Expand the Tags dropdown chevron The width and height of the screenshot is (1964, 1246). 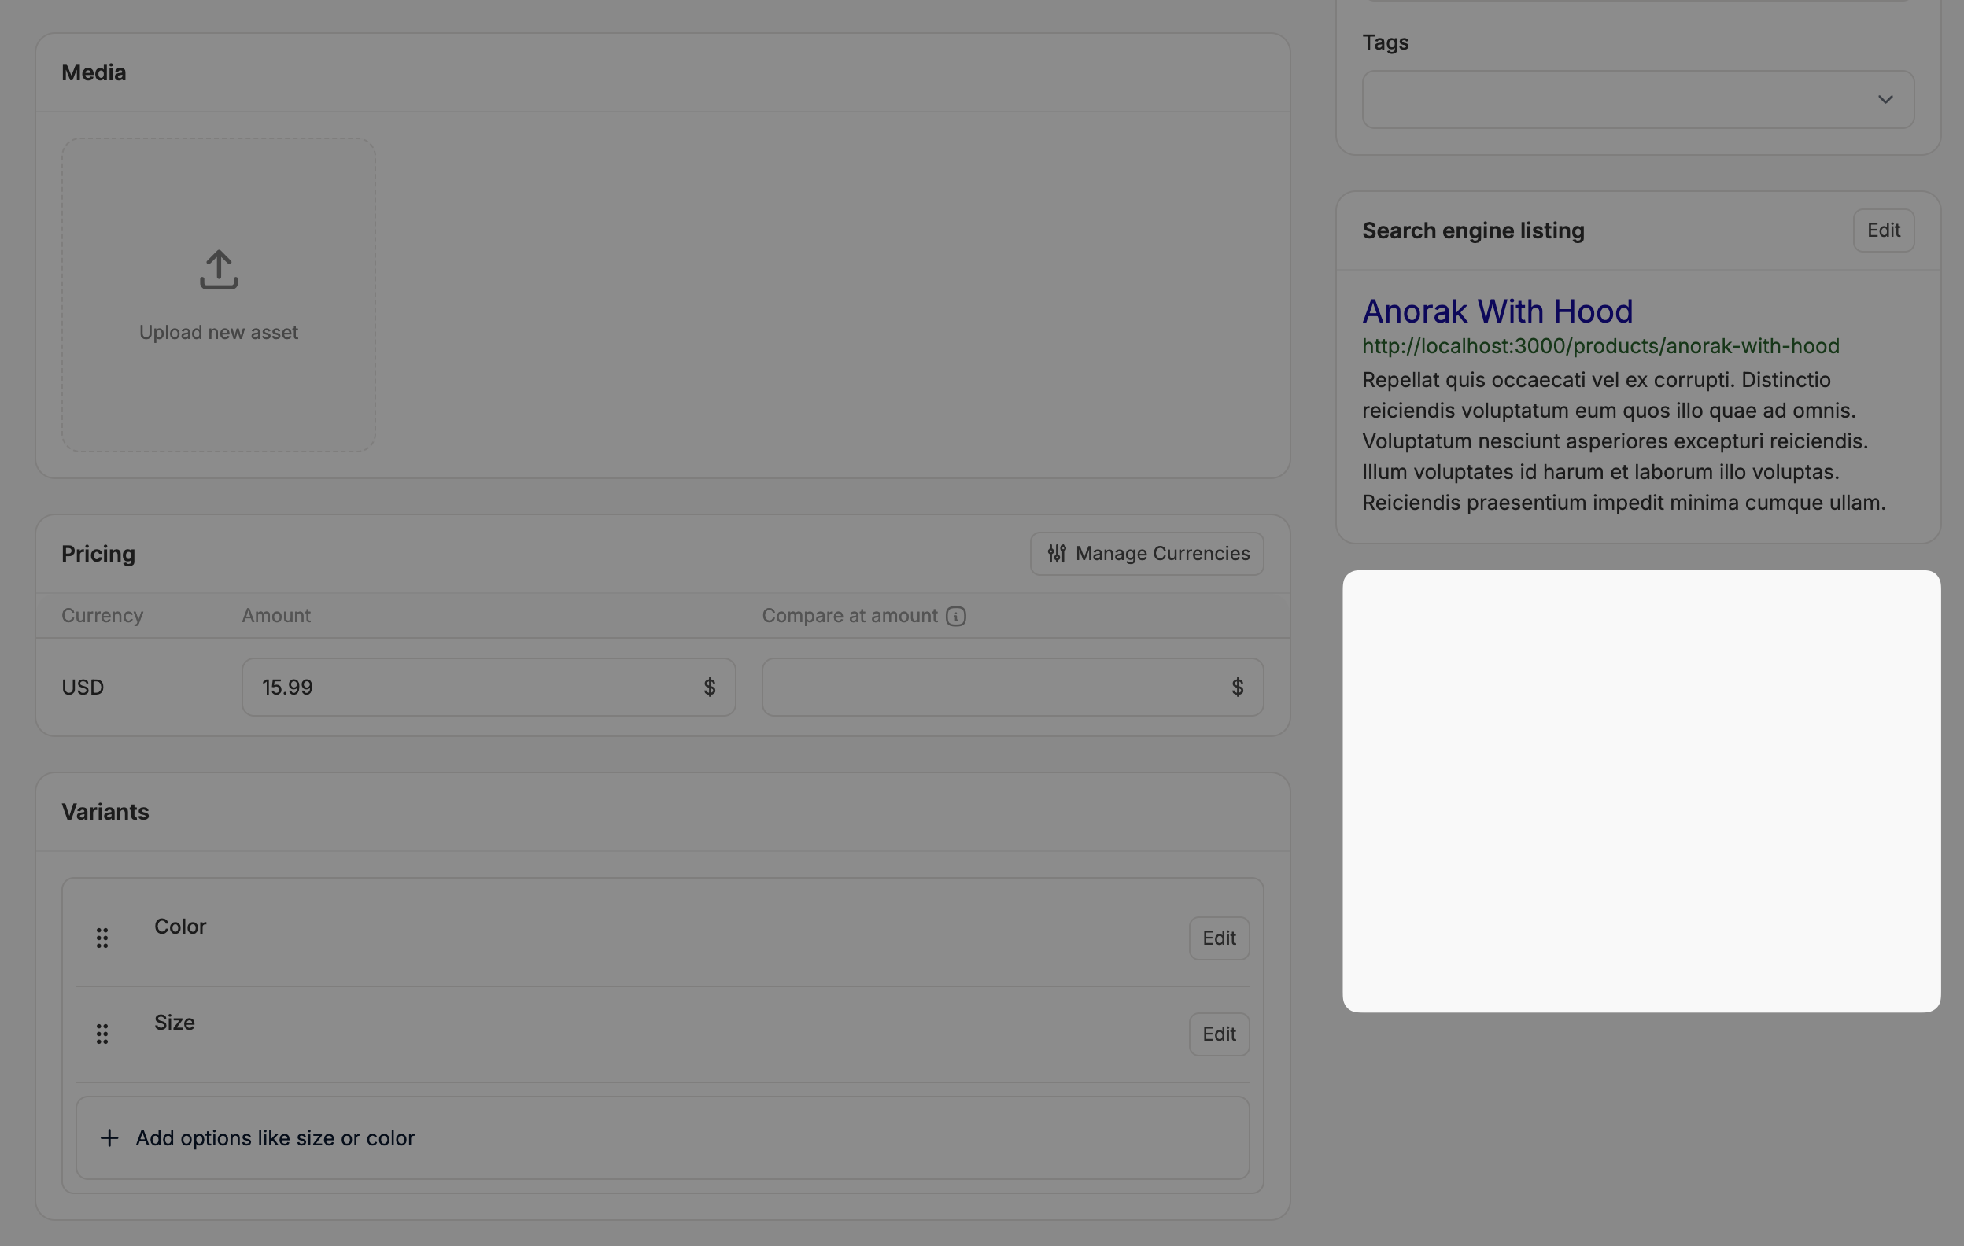[1885, 99]
